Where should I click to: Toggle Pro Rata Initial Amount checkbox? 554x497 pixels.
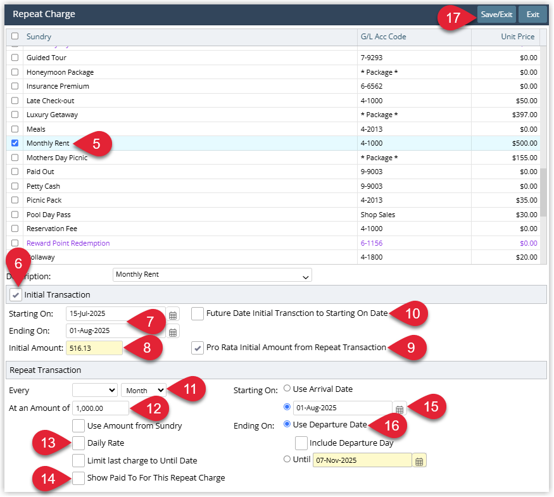pos(198,348)
